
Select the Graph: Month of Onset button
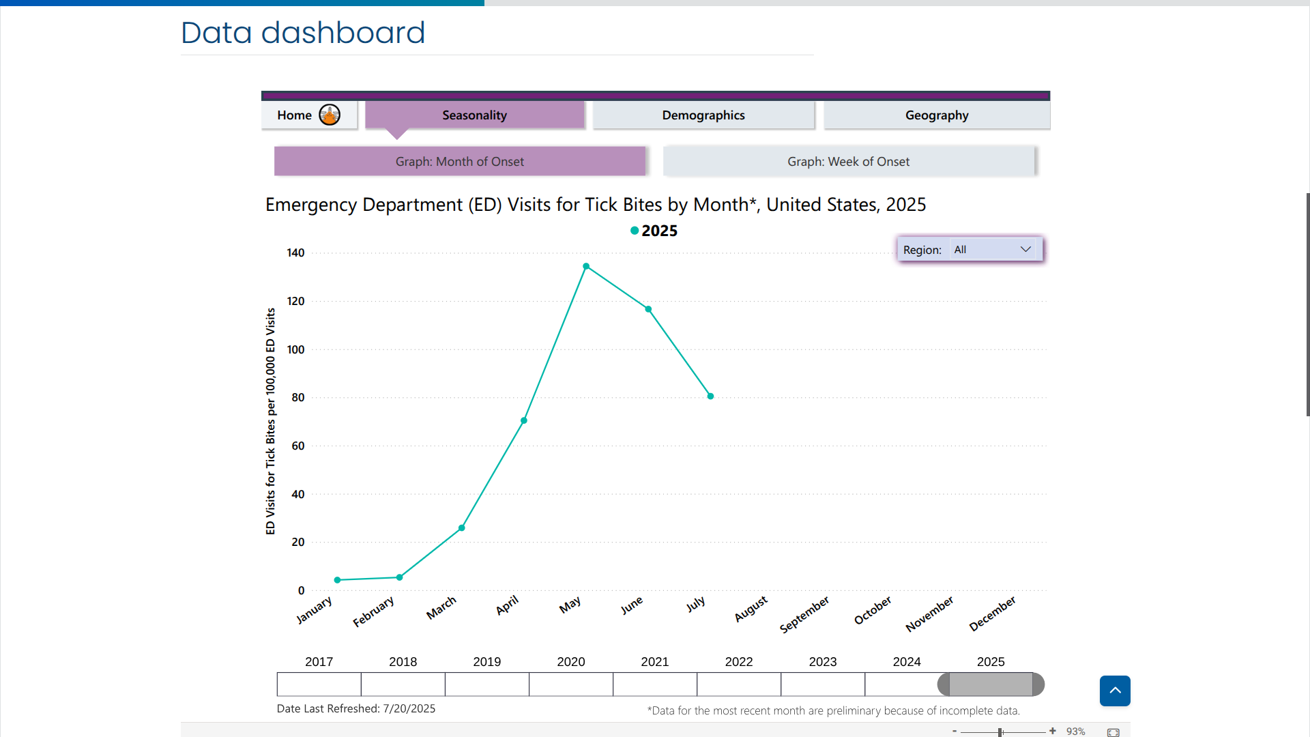pos(459,162)
